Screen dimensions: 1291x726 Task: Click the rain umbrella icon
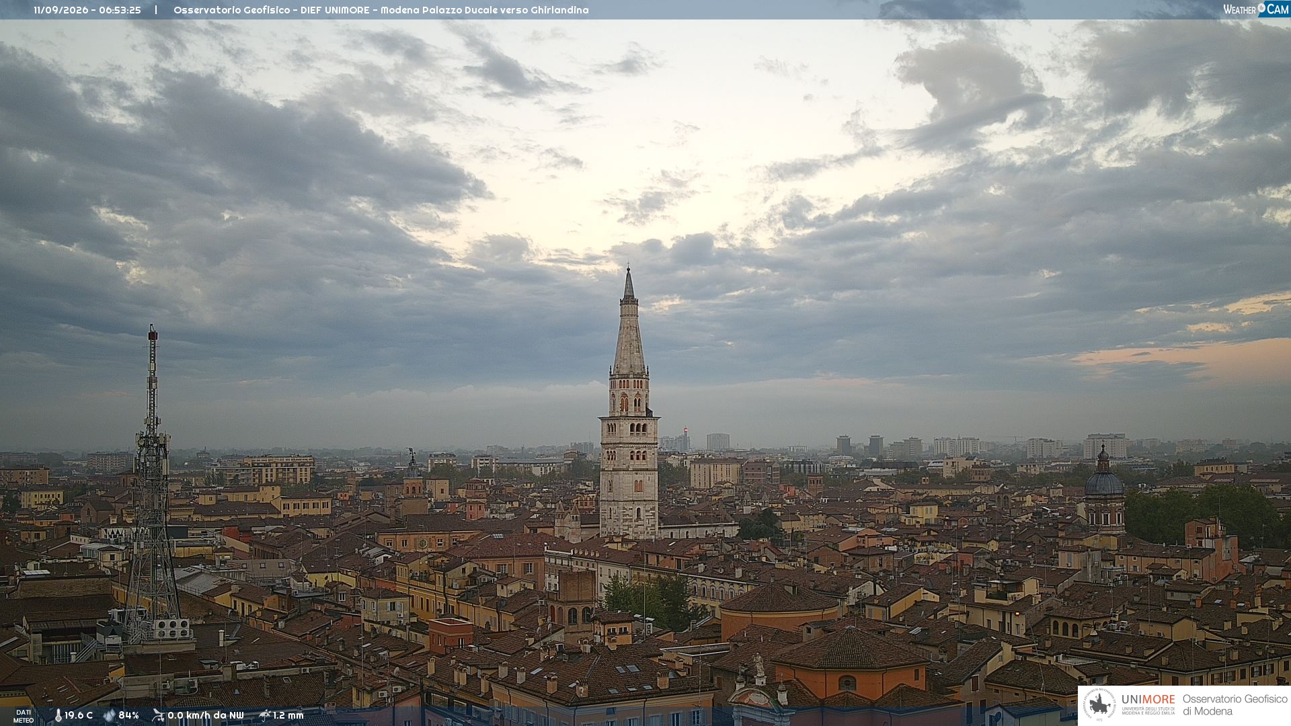265,715
